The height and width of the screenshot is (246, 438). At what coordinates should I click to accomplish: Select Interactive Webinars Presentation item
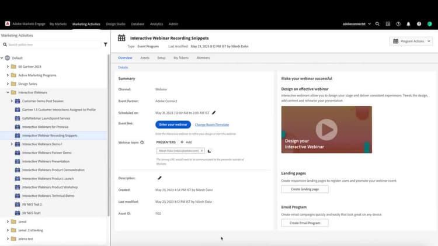click(x=46, y=161)
